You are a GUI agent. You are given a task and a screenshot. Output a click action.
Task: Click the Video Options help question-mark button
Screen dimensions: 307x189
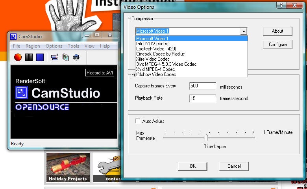point(281,5)
